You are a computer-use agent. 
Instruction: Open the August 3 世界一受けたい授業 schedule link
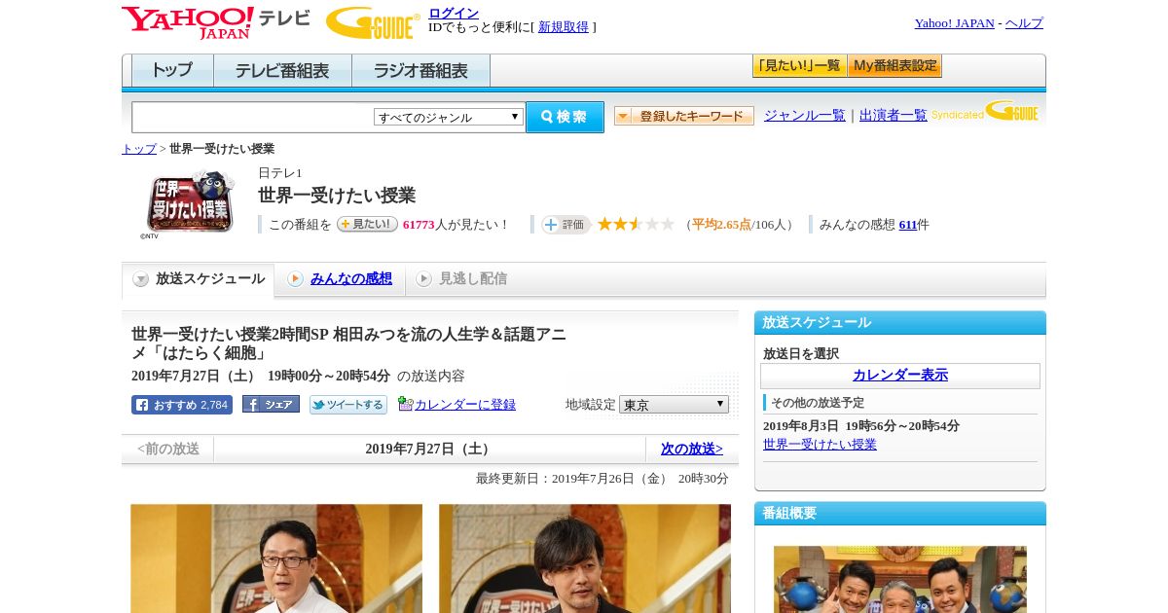point(820,445)
